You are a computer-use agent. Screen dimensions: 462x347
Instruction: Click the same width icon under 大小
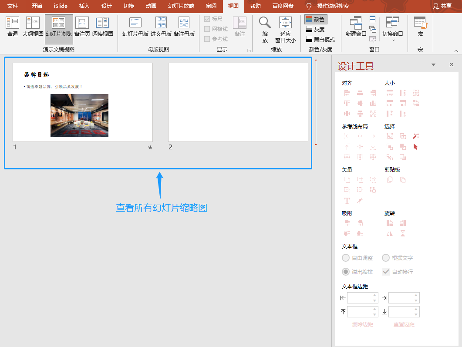pyautogui.click(x=390, y=93)
